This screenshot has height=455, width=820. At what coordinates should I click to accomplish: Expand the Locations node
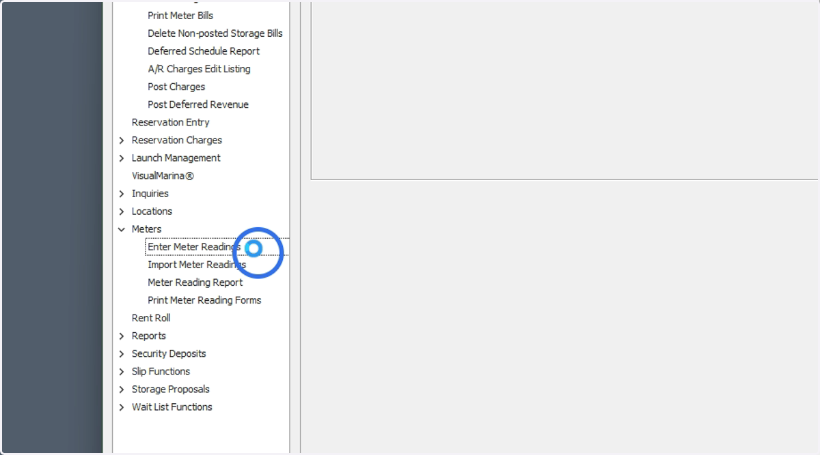pos(122,211)
